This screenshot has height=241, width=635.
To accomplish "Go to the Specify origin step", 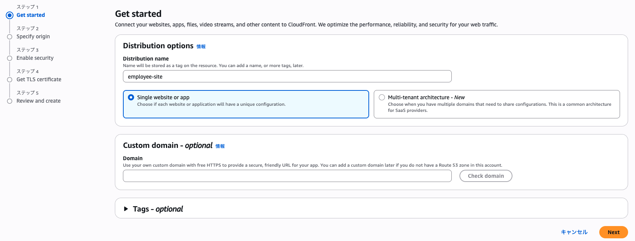I will pyautogui.click(x=33, y=36).
